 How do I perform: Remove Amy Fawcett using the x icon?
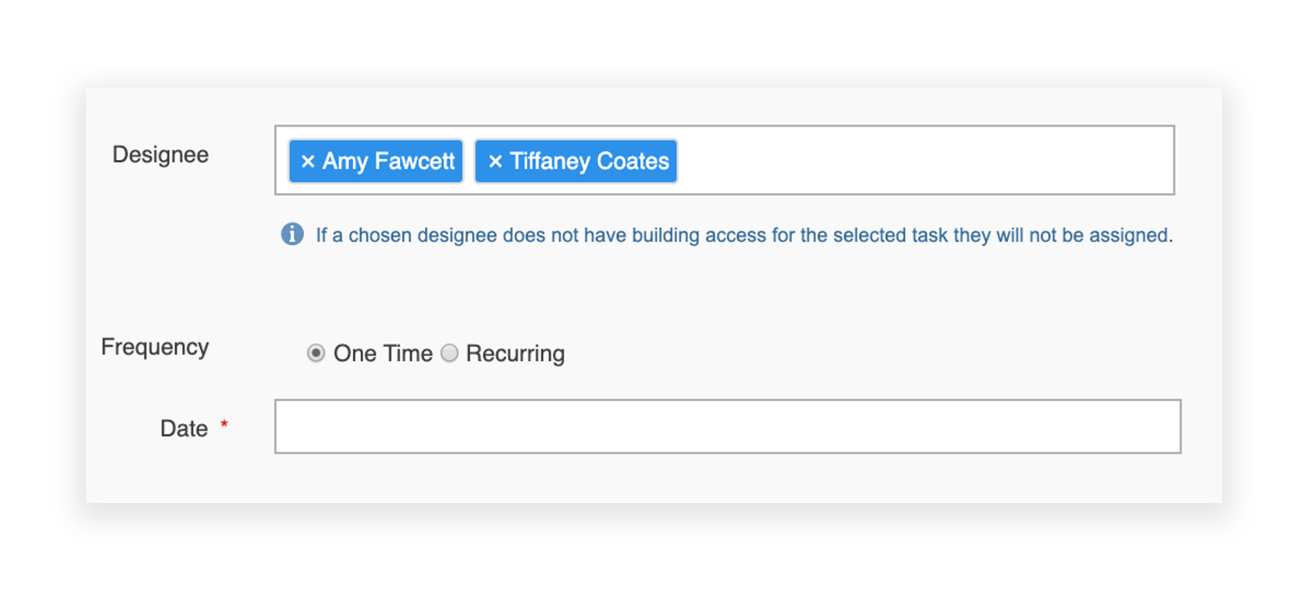pyautogui.click(x=308, y=161)
